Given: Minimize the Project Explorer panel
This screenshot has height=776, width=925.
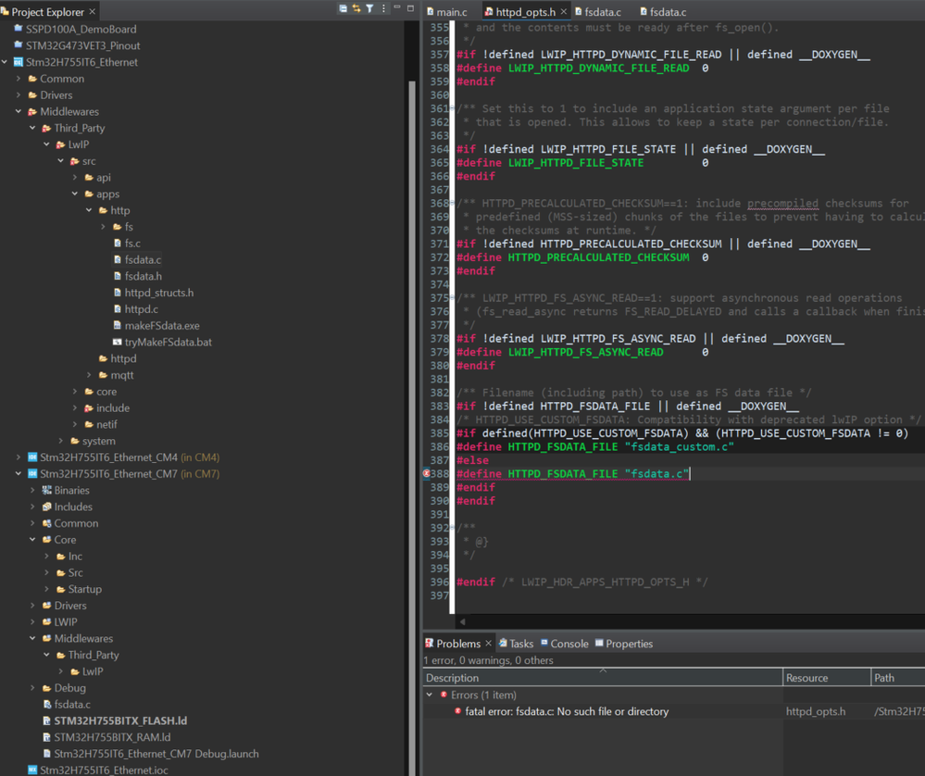Looking at the screenshot, I should tap(397, 8).
